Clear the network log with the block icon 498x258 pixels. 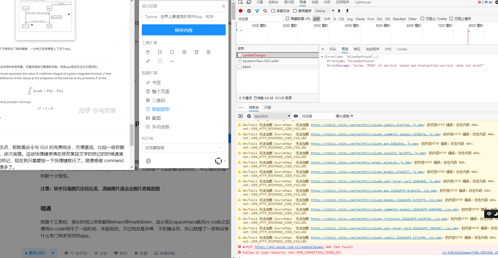(249, 11)
